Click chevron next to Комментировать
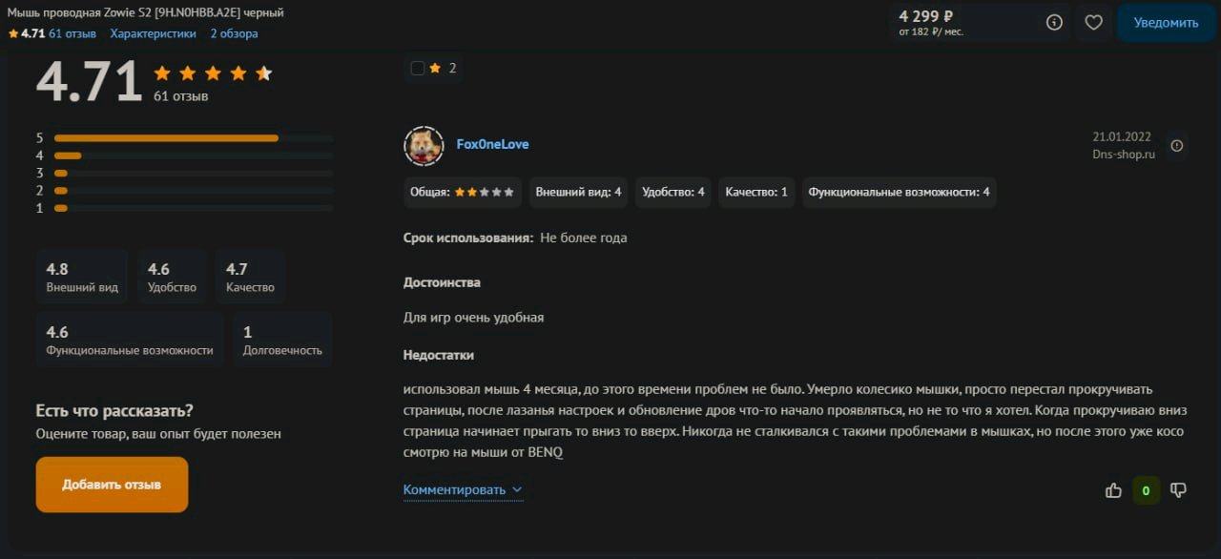1221x559 pixels. click(x=517, y=489)
